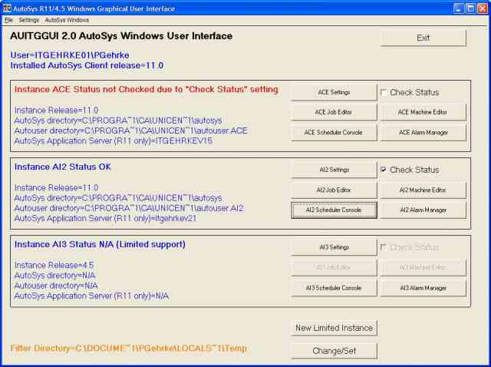The height and width of the screenshot is (367, 491).
Task: Click the greyed-out AI3 Machine Editor button
Action: click(x=423, y=267)
